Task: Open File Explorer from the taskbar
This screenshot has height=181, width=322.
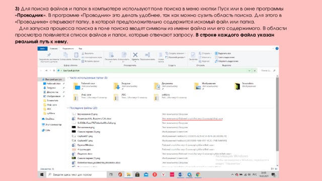Action: click(x=129, y=174)
